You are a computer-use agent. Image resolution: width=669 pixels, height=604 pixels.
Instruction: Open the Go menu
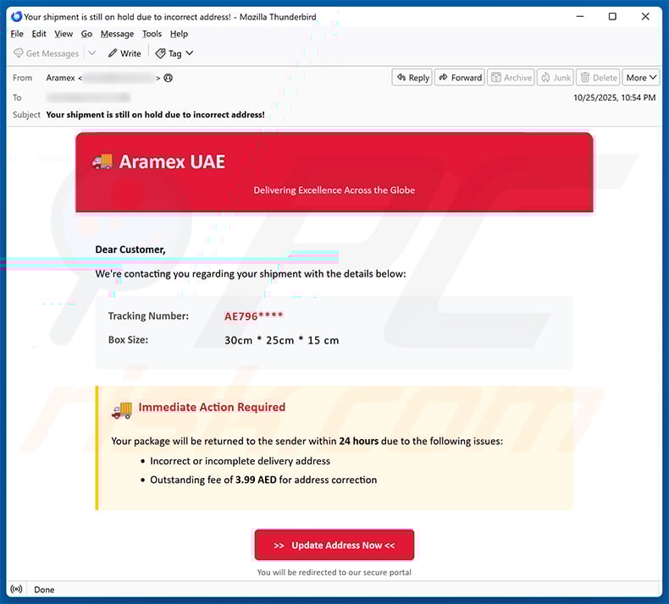[x=86, y=34]
